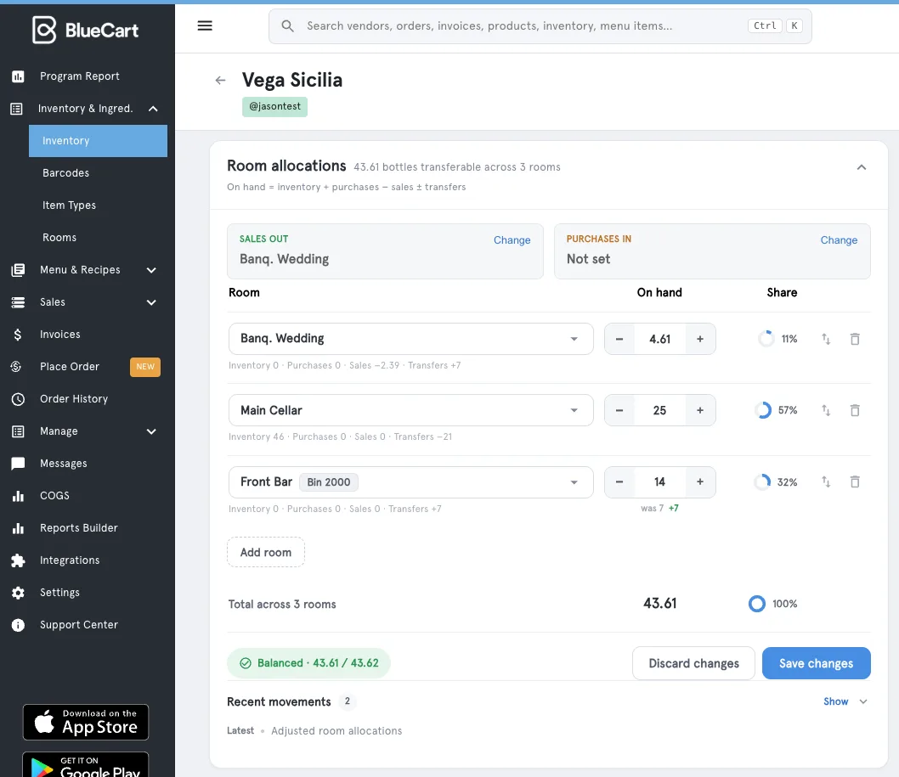Click the Bin 2000 badge
The width and height of the screenshot is (899, 777).
[329, 482]
